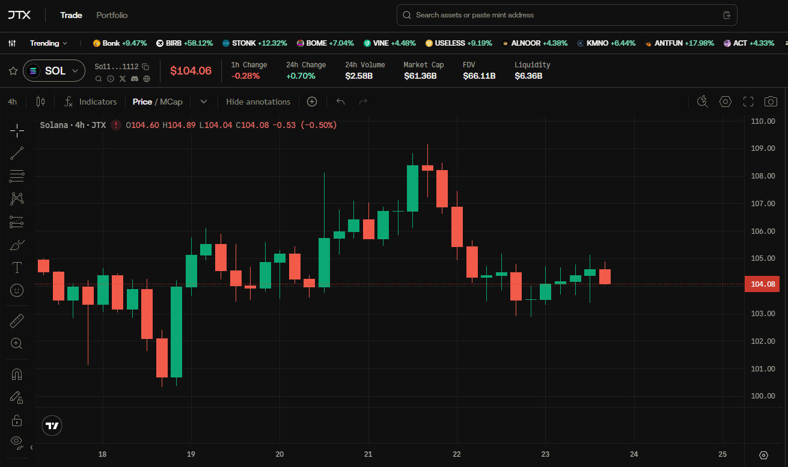Image resolution: width=788 pixels, height=467 pixels.
Task: Expand the Trending dropdown
Action: click(49, 43)
